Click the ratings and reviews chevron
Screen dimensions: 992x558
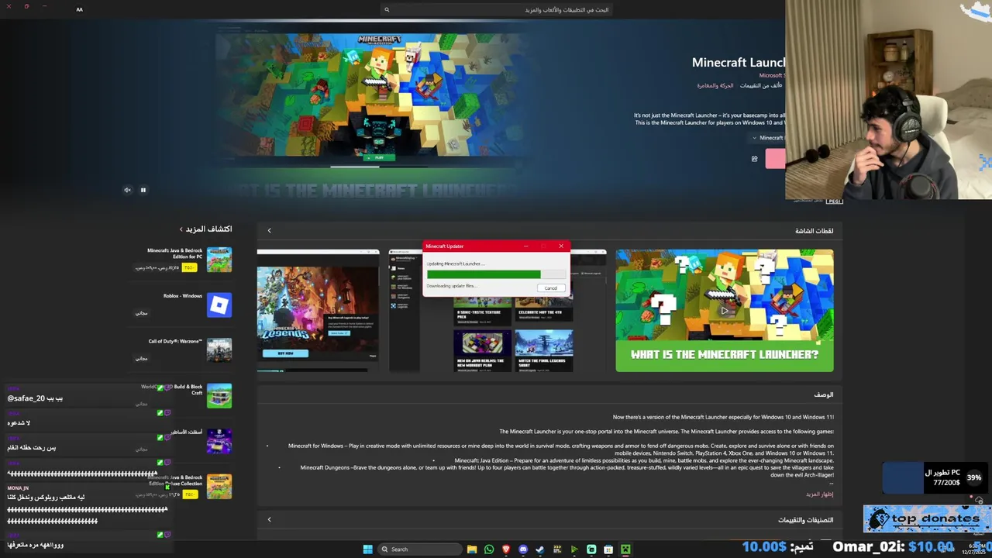click(269, 519)
